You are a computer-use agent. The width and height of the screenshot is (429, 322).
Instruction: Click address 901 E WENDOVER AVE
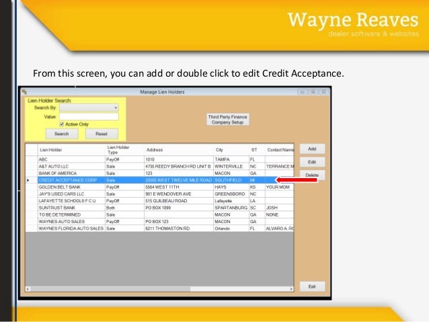click(179, 194)
